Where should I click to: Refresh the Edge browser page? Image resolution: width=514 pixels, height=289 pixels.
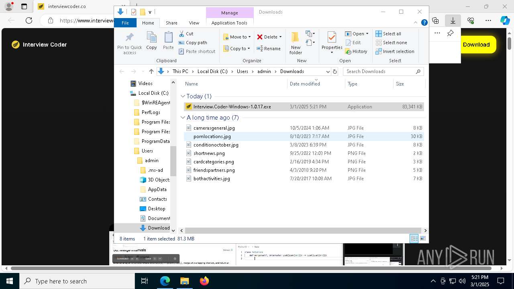click(x=29, y=20)
